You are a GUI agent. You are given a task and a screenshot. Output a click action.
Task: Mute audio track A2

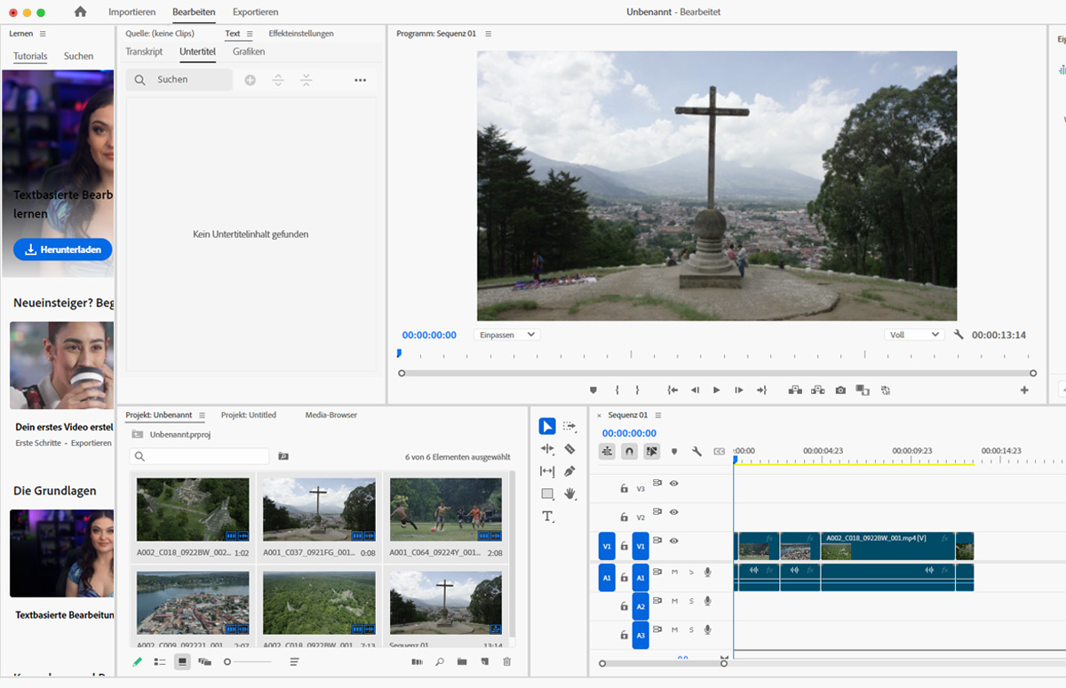(x=674, y=602)
